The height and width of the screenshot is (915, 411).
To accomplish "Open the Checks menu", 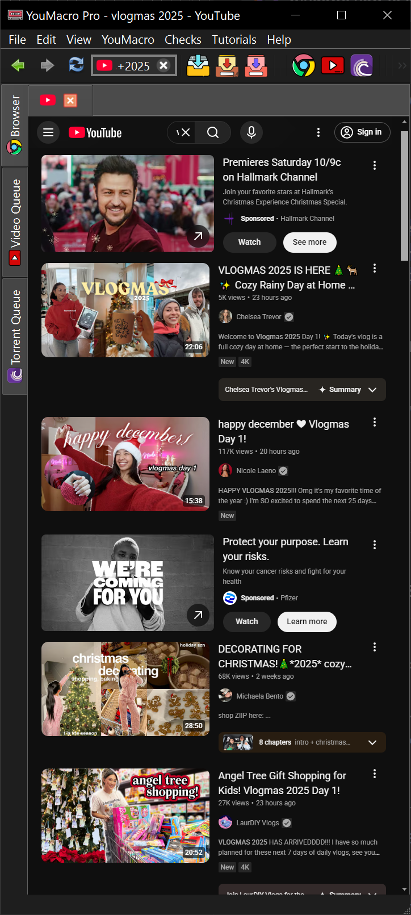I will tap(183, 40).
